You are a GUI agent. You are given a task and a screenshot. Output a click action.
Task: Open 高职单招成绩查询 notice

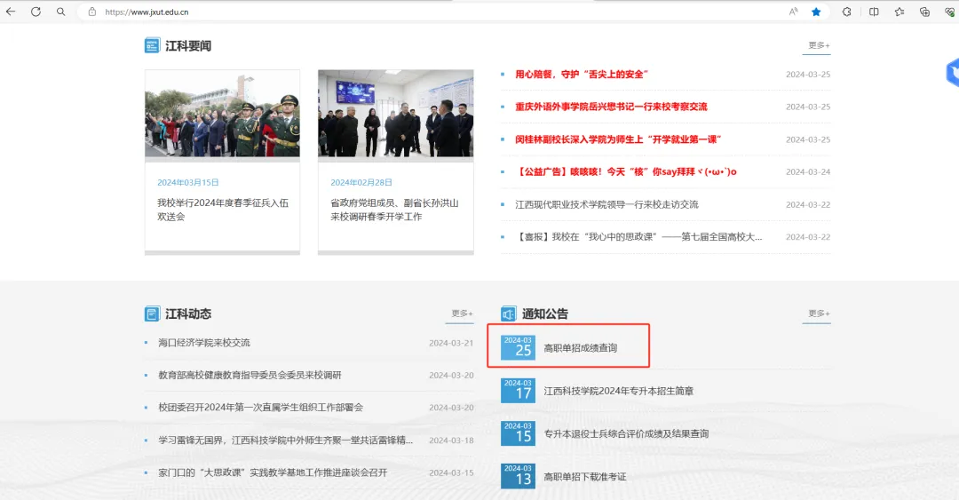(x=580, y=348)
